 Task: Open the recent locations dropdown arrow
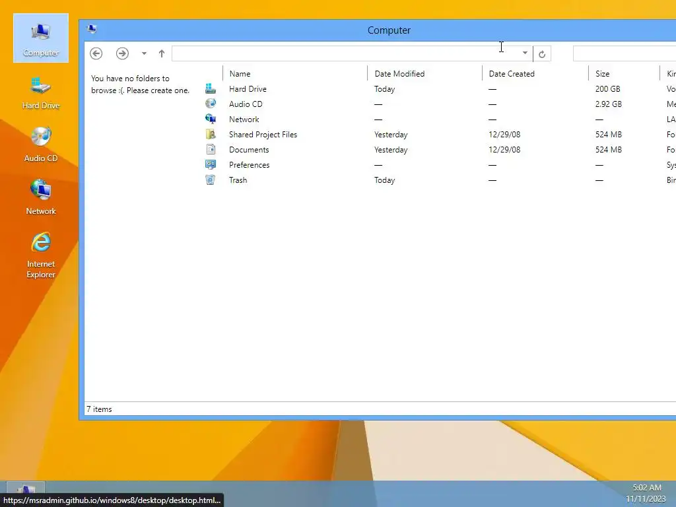[144, 53]
